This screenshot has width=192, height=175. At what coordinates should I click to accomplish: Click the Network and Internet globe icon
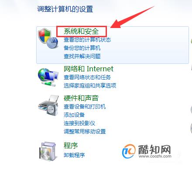point(48,77)
